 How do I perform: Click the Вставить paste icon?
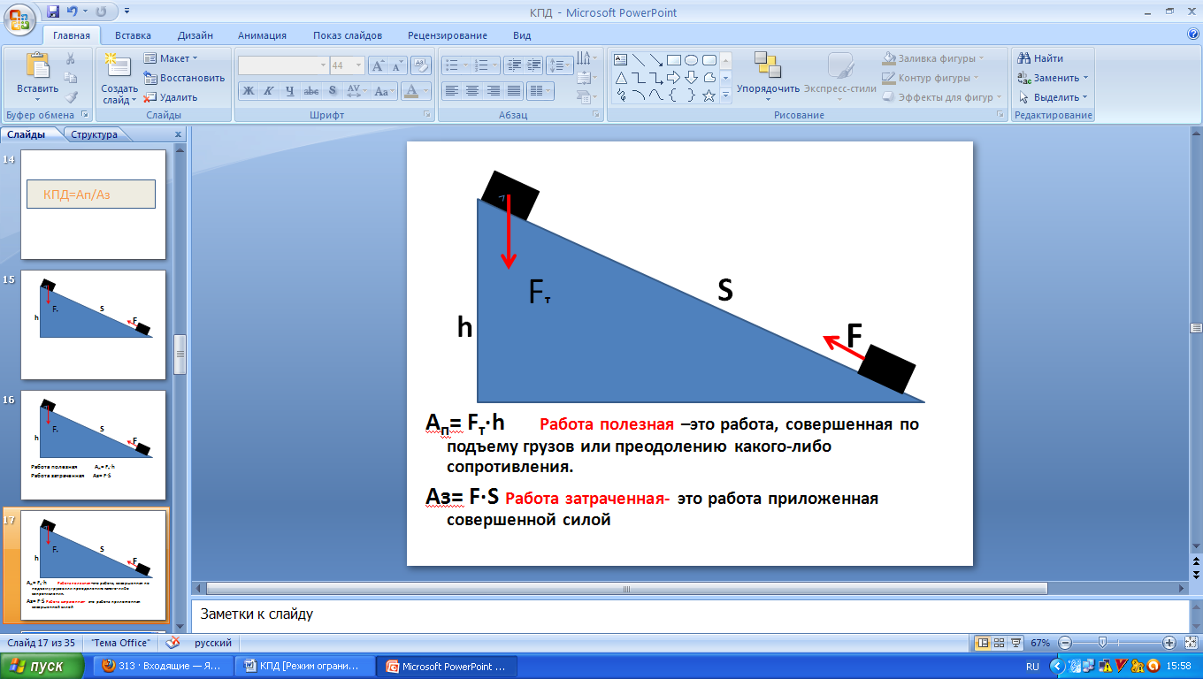(37, 65)
